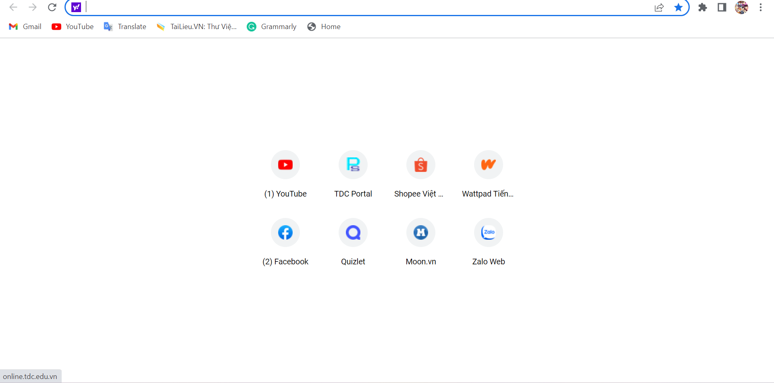Click the bookmark star icon
The height and width of the screenshot is (383, 774).
pyautogui.click(x=678, y=7)
